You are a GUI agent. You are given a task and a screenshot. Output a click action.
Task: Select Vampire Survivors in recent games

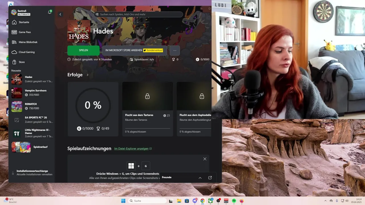click(32, 93)
